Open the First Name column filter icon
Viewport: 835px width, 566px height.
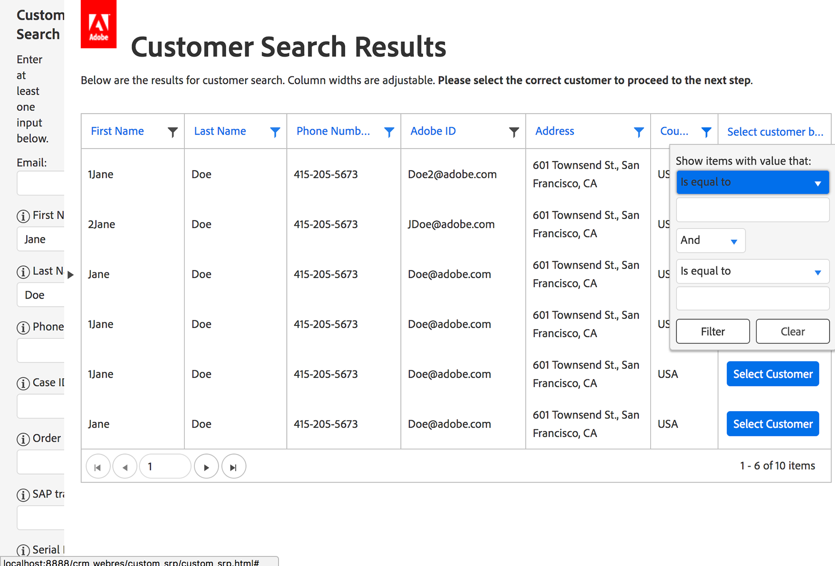[x=173, y=132]
